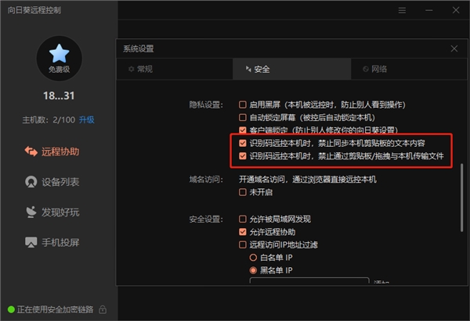This screenshot has height=321, width=470.
Task: Click the 隐私设置 label
Action: (x=206, y=105)
